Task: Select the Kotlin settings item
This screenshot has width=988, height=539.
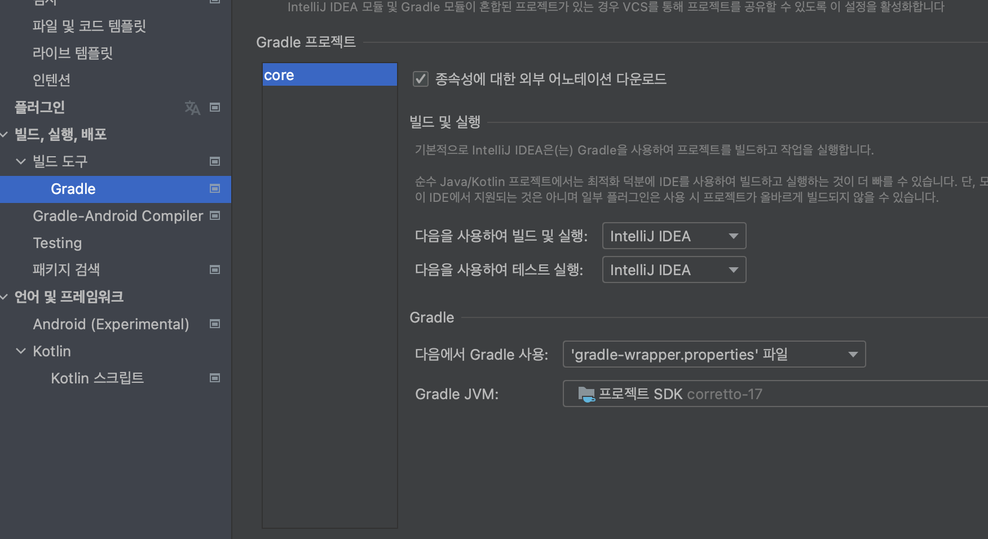Action: [52, 351]
